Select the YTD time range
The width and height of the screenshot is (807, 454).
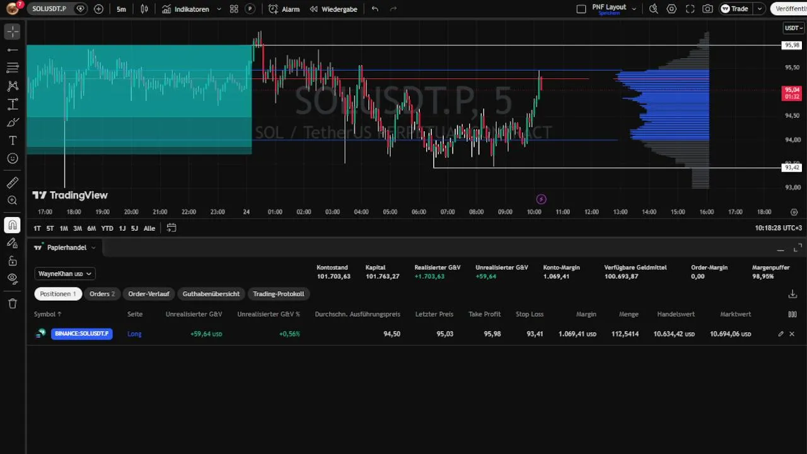(x=107, y=228)
